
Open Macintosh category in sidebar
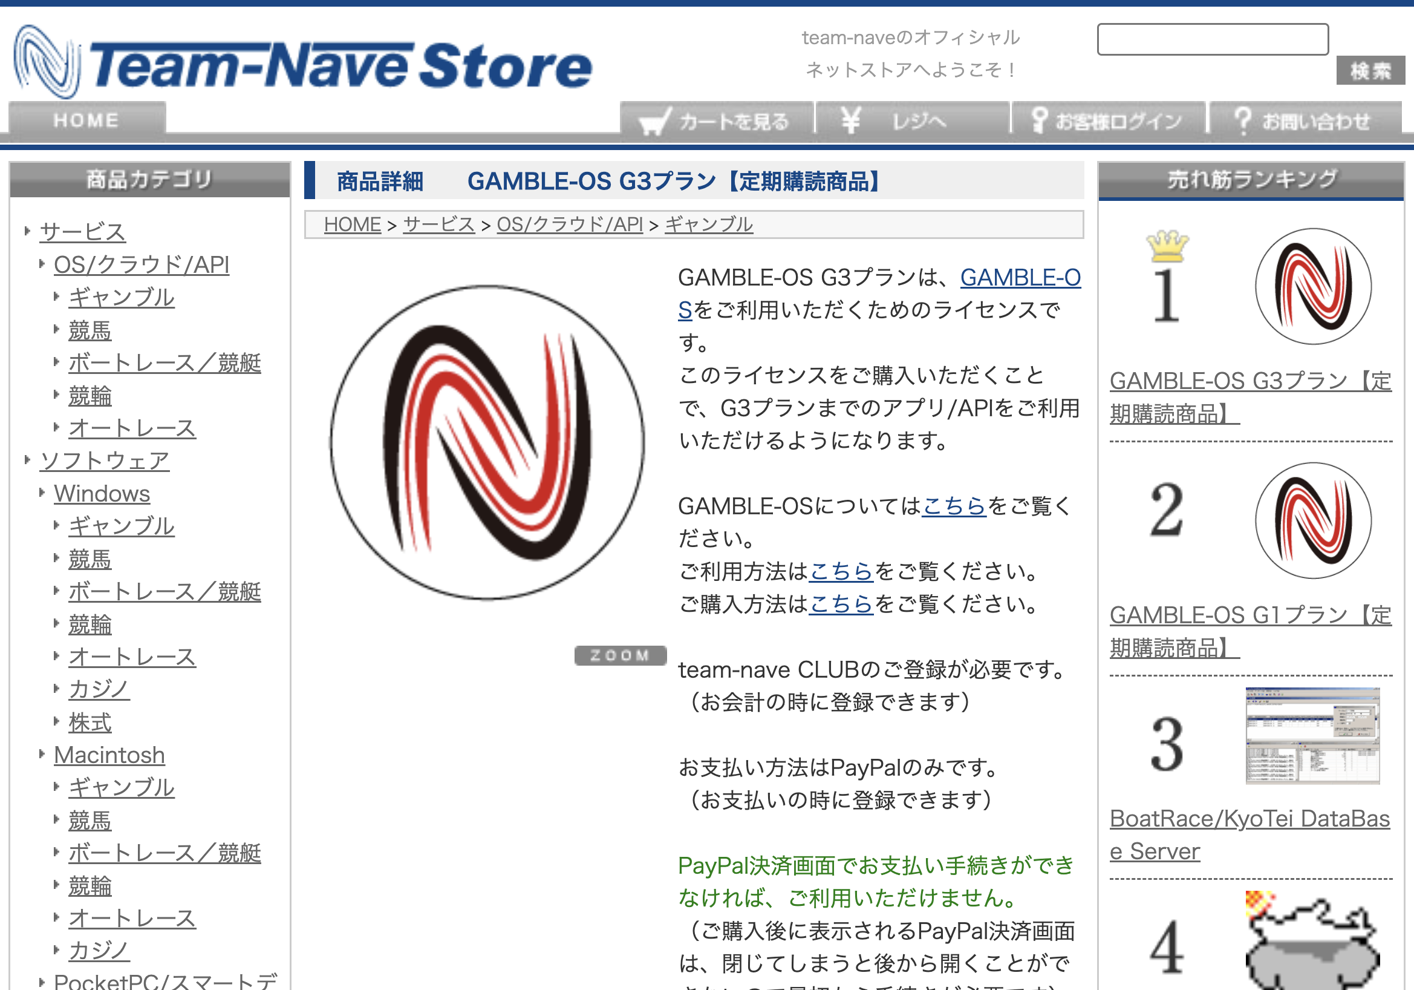click(109, 755)
